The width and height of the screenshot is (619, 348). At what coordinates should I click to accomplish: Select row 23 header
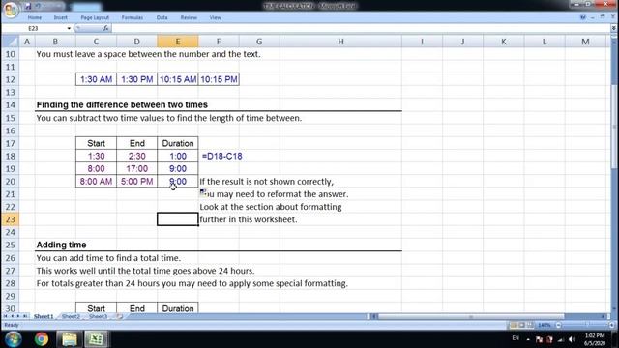coord(11,219)
